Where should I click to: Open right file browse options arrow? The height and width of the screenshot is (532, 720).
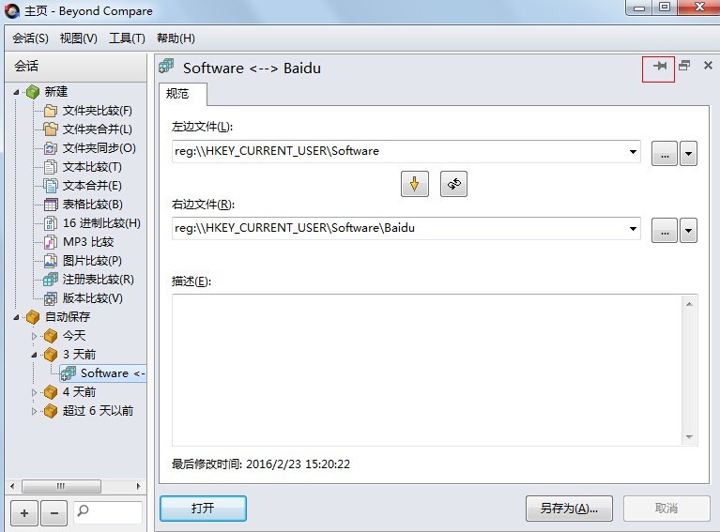click(688, 231)
